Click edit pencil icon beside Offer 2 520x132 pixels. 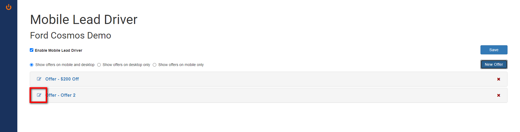click(39, 95)
